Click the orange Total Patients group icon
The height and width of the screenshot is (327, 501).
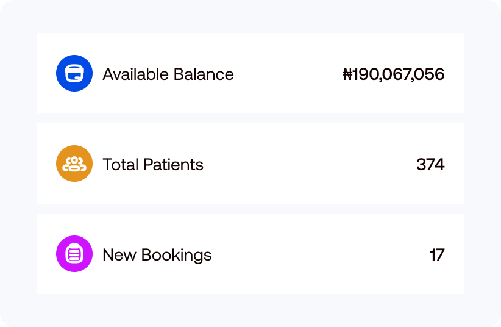[x=74, y=163]
